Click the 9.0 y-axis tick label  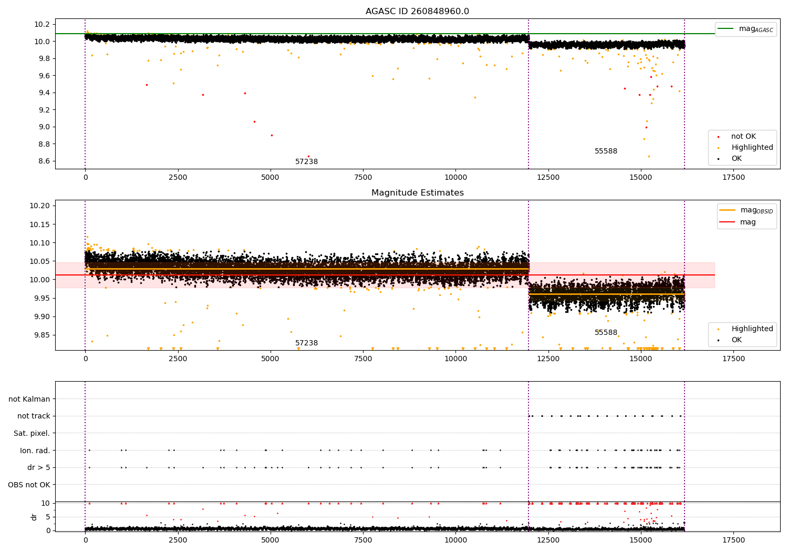pos(44,127)
